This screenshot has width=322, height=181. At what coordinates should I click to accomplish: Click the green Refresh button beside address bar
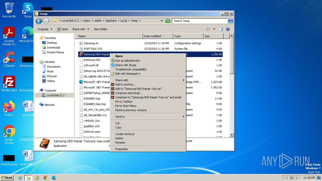[x=168, y=21]
